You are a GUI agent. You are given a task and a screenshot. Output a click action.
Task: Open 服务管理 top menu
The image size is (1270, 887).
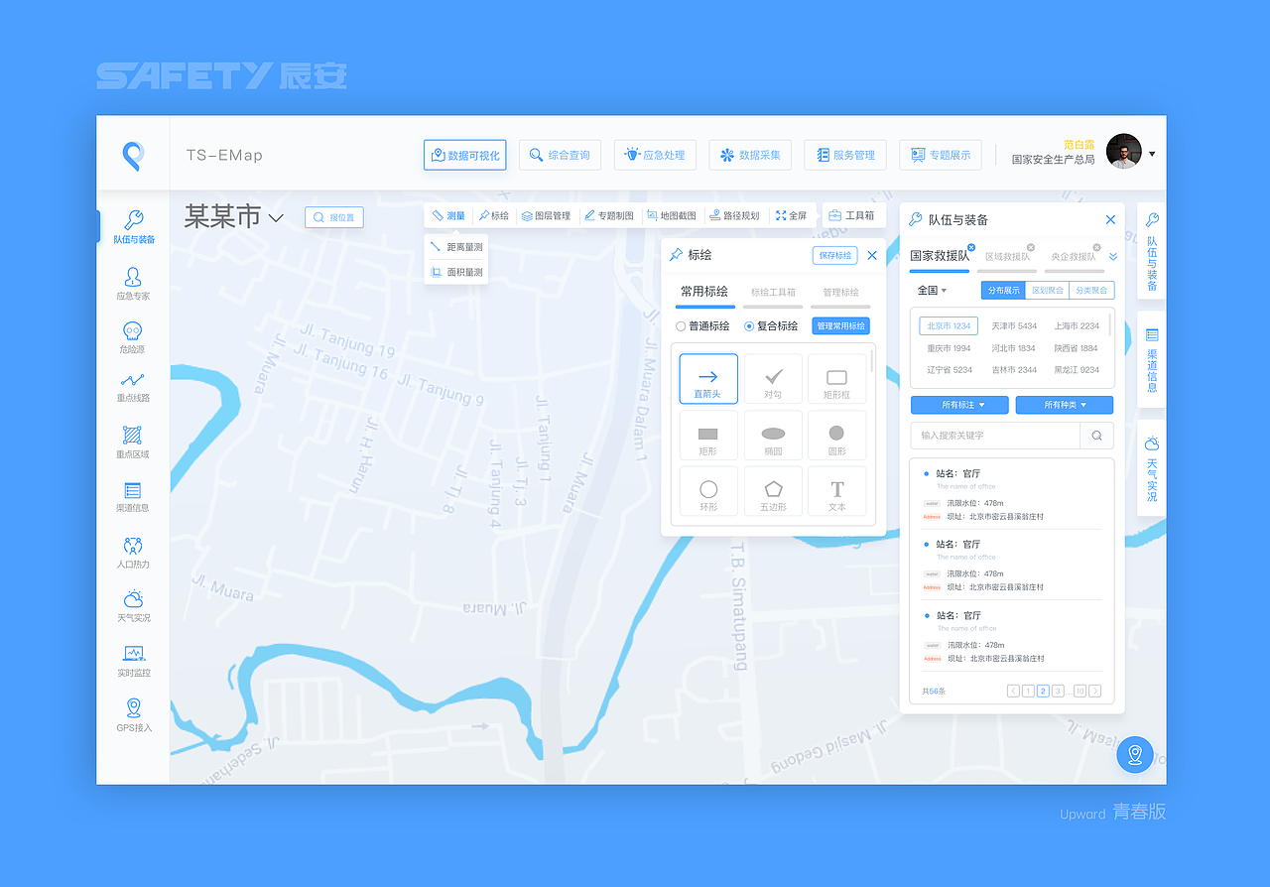[845, 155]
